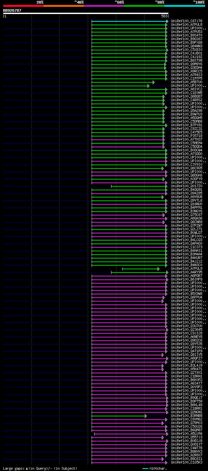This screenshot has height=471, width=208.
Task: Select the UniRef100_Q3EDH4 entry
Action: [187, 68]
